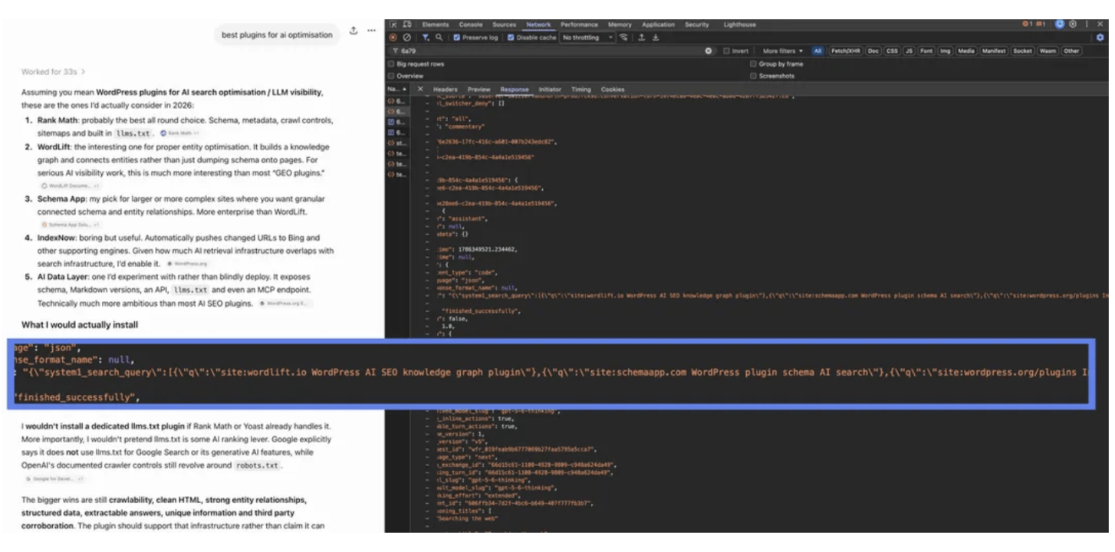Close the request details pane
This screenshot has height=552, width=1115.
click(420, 90)
